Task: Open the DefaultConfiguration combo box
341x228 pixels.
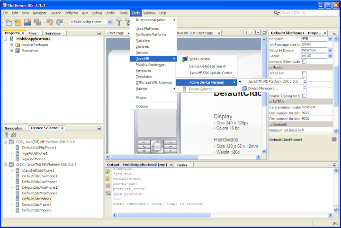Action: tap(90, 22)
